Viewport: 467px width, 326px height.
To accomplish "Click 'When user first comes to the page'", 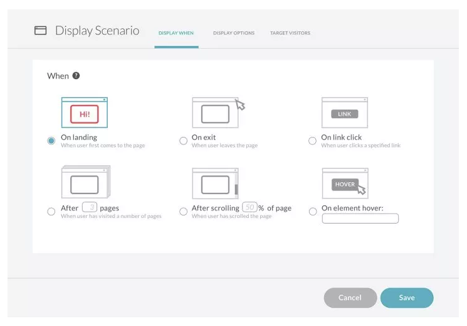I will click(x=103, y=145).
